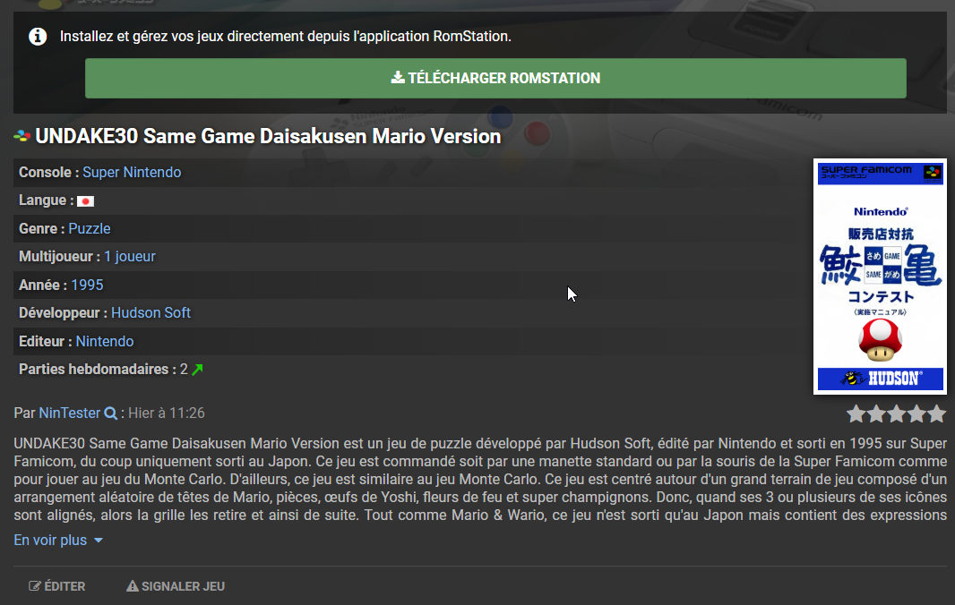This screenshot has height=605, width=955.
Task: Report the game with SIGNALER JEU
Action: pos(176,586)
